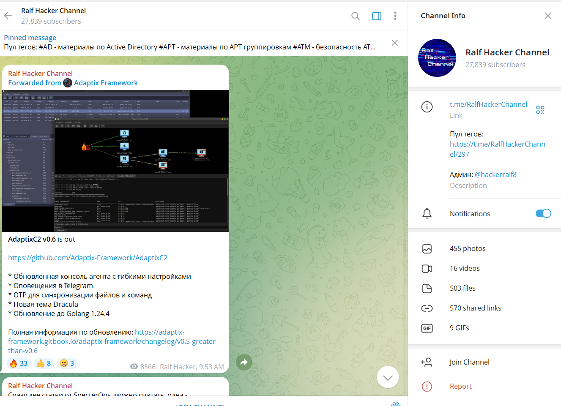The height and width of the screenshot is (406, 561).
Task: Open the 16 videos section
Action: click(464, 268)
